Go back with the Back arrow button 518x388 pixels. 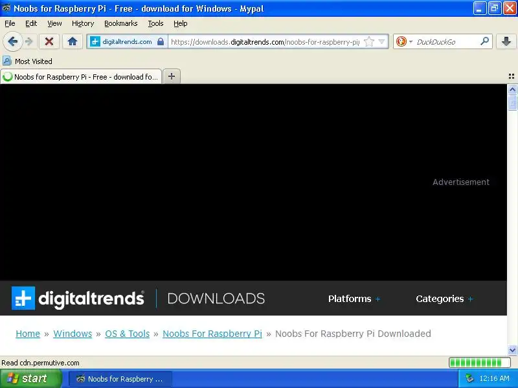pos(12,41)
